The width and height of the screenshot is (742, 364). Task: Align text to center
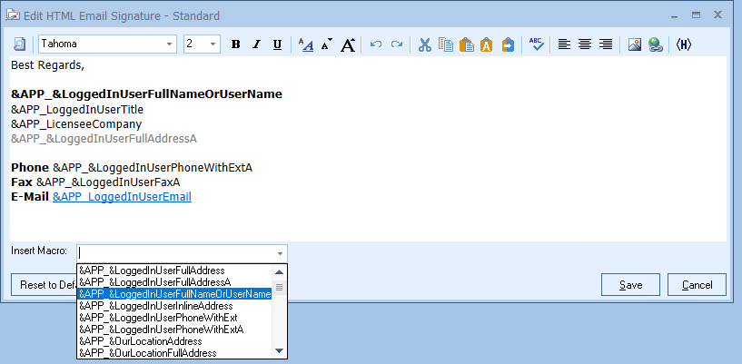tap(585, 44)
